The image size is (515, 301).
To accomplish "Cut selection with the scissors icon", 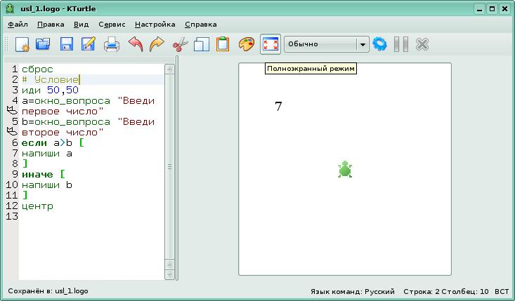I will (x=180, y=44).
